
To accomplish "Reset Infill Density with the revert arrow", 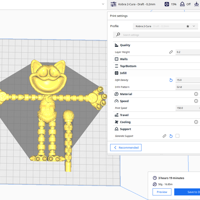I will 171,80.
